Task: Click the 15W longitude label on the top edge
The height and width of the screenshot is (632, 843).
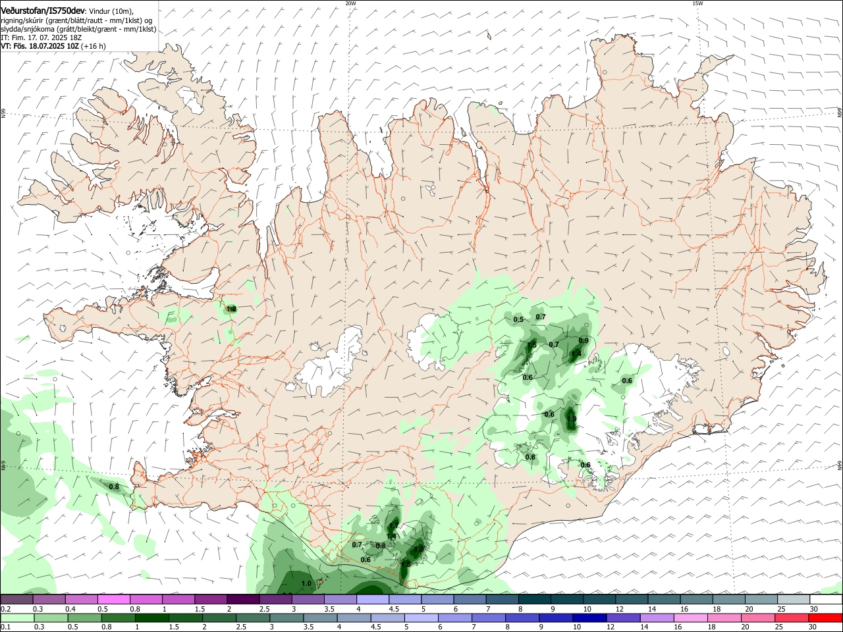Action: [x=697, y=3]
